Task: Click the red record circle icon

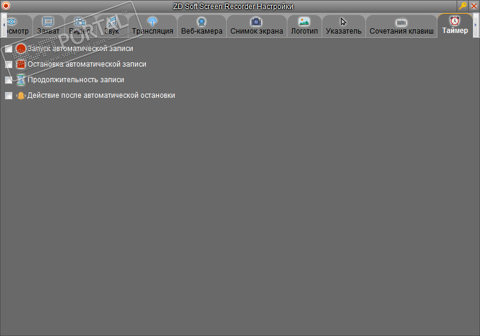Action: [x=20, y=49]
